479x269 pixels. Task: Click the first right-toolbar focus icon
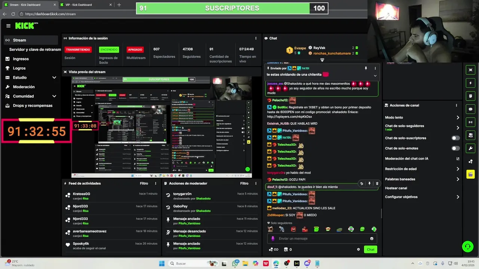pos(470,70)
